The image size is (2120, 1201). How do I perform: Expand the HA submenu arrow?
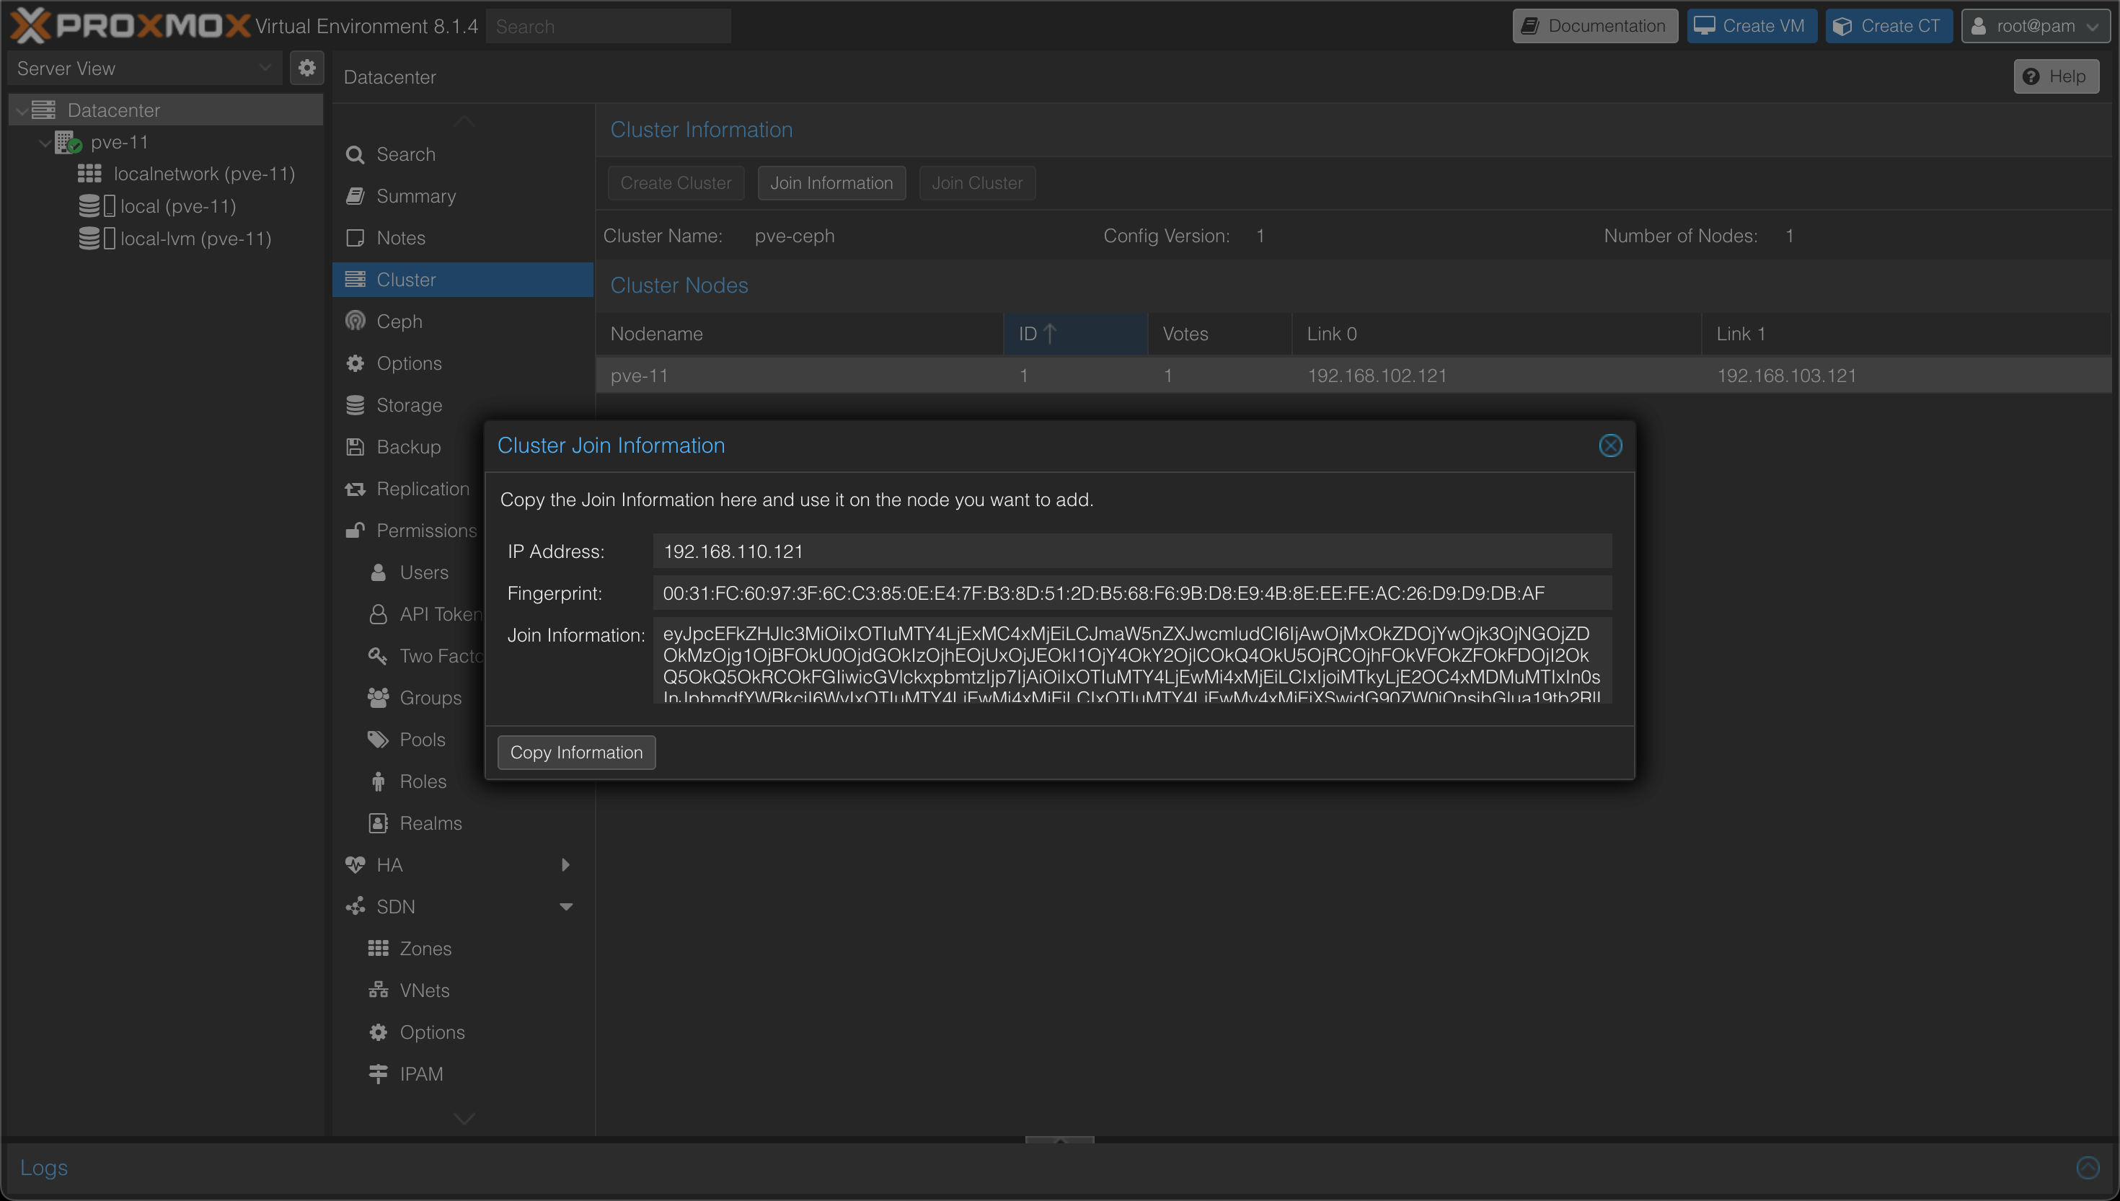pyautogui.click(x=566, y=865)
